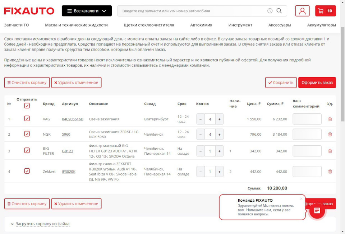Click the quantity field for BIG FILTER row

coord(210,151)
